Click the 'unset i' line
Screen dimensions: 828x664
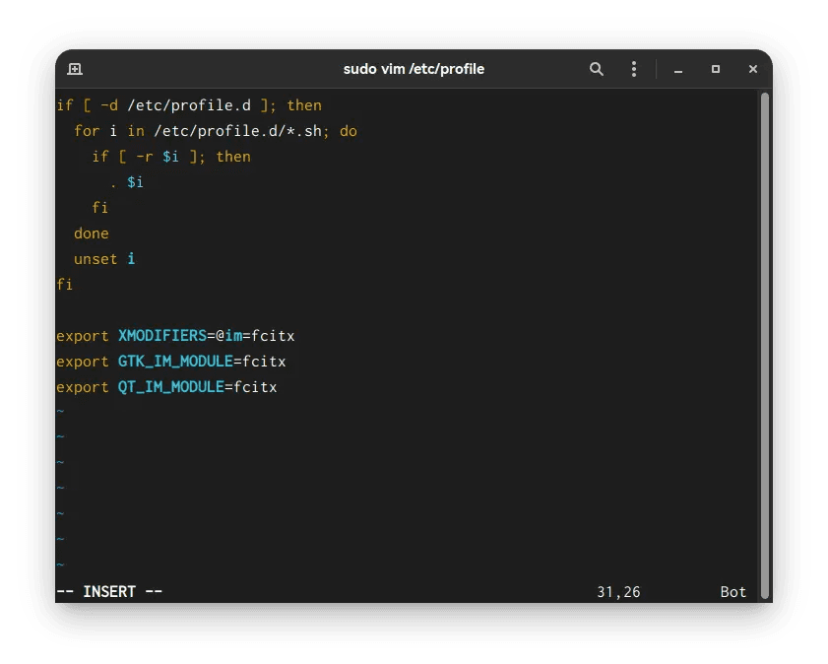click(x=104, y=259)
